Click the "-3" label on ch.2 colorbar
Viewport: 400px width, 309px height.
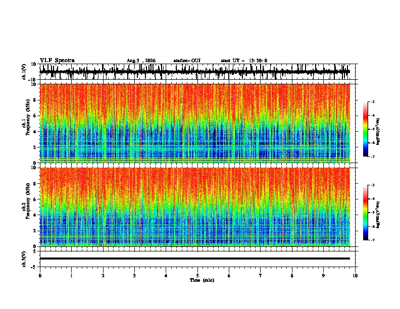372,185
